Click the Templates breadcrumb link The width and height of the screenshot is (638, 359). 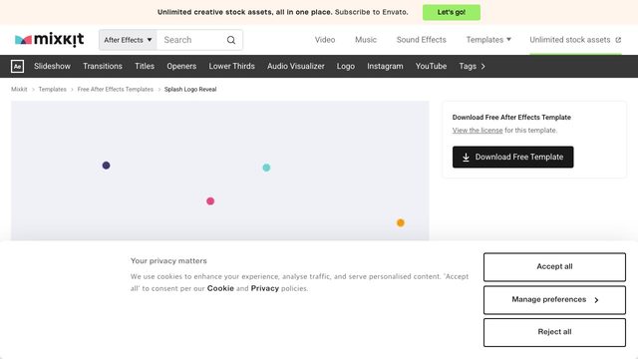(x=53, y=89)
